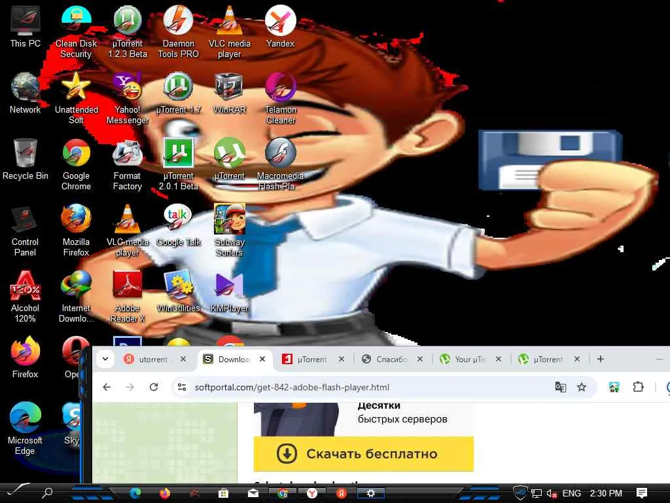Bookmark this page with the star
The height and width of the screenshot is (503, 670).
click(x=582, y=387)
